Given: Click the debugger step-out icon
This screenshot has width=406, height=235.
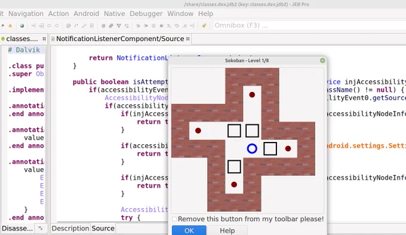Looking at the screenshot, I should click(184, 26).
